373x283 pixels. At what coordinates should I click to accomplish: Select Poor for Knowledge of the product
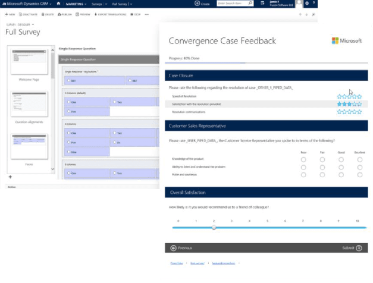(x=303, y=160)
